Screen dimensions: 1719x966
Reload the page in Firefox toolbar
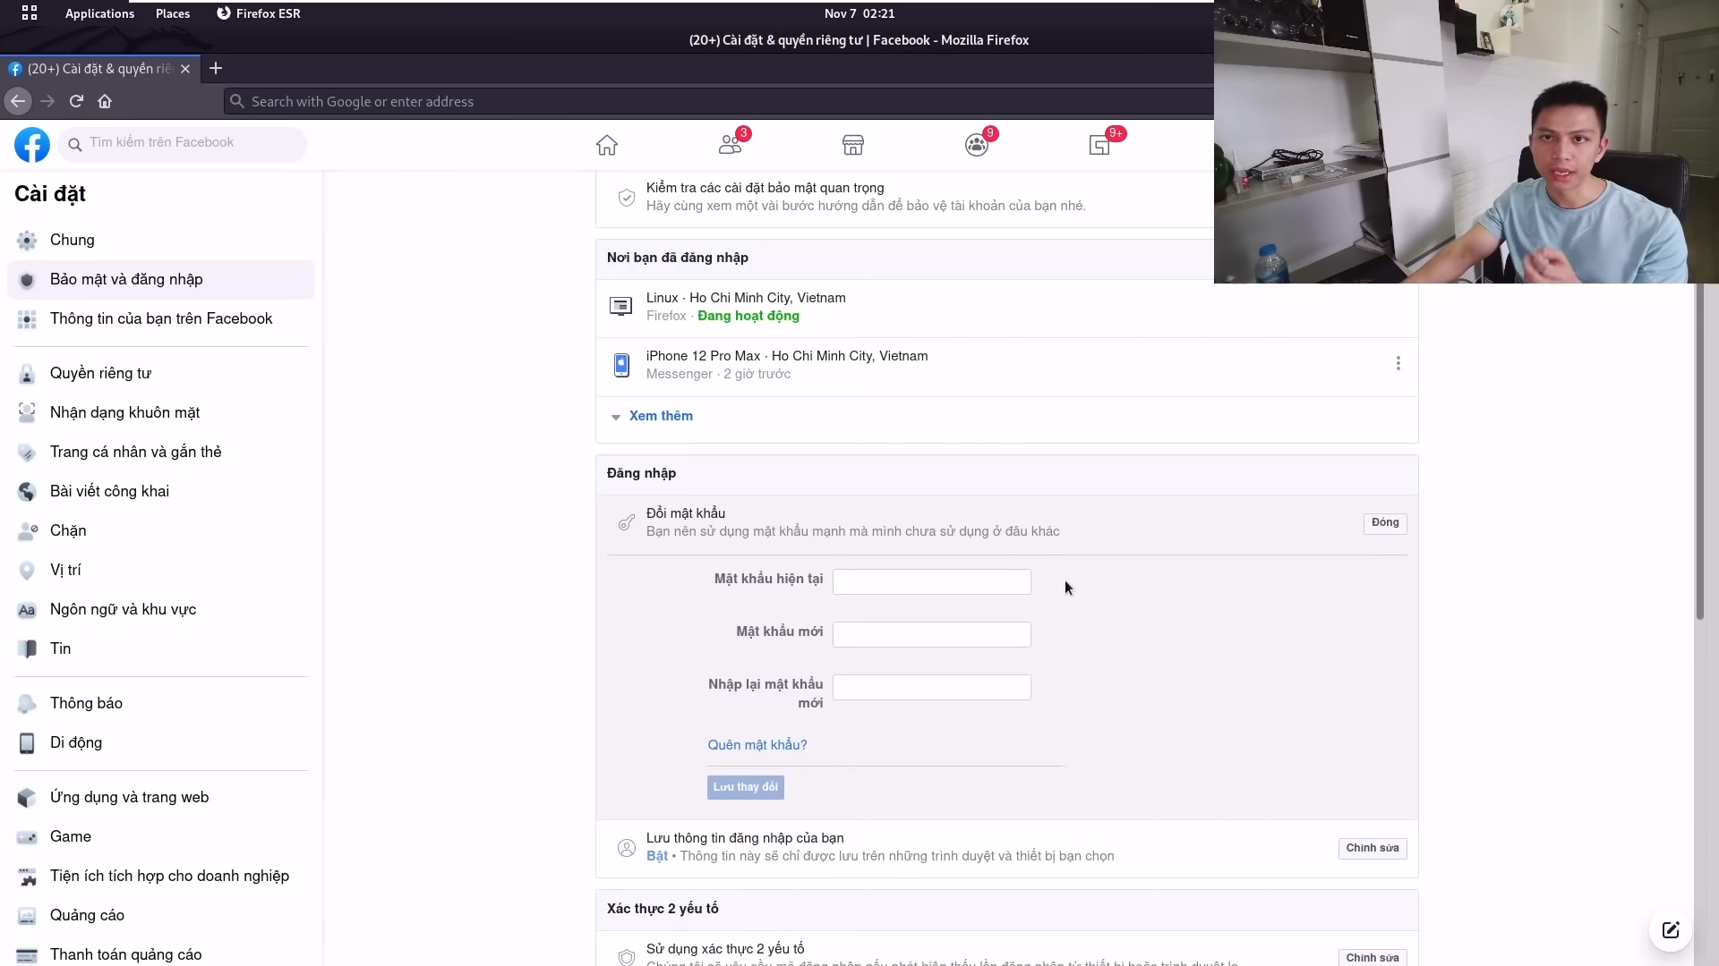[x=76, y=101]
